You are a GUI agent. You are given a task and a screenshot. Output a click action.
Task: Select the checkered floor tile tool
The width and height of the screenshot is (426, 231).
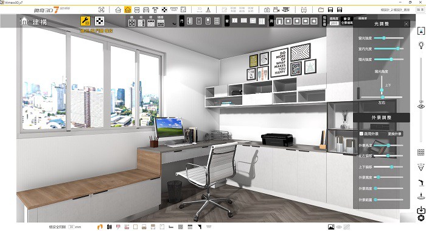pos(99,21)
